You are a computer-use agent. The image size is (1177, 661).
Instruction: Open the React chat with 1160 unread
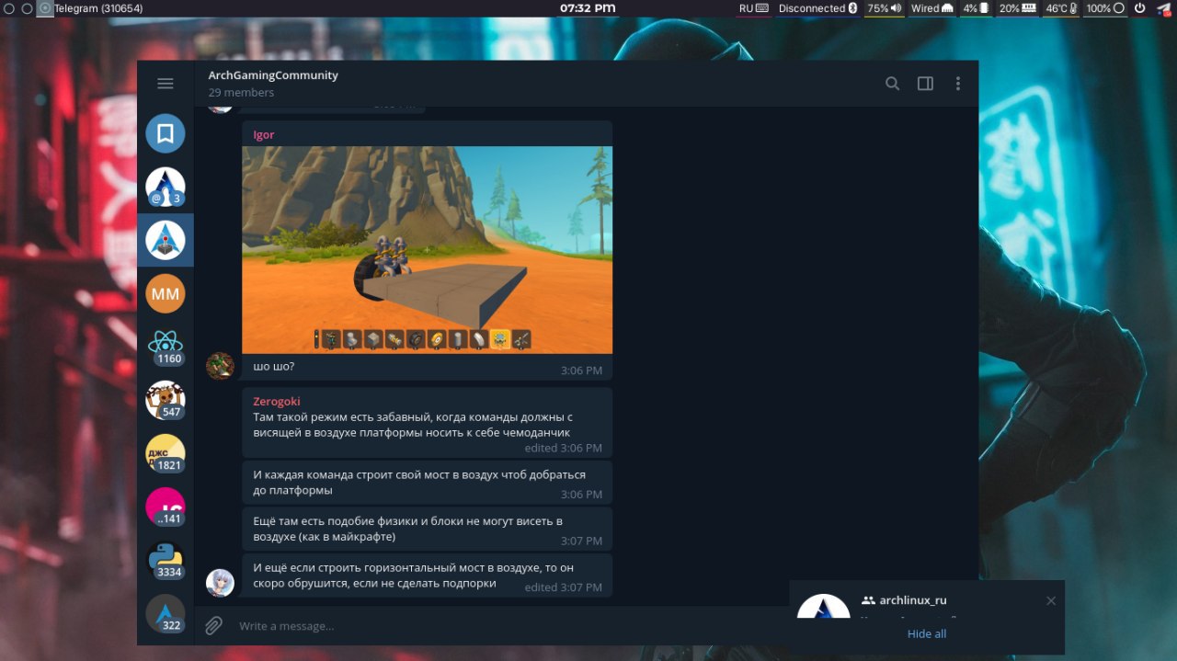click(166, 348)
